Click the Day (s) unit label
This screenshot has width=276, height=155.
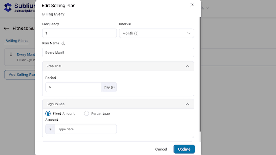point(109,87)
